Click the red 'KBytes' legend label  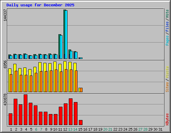point(167,119)
